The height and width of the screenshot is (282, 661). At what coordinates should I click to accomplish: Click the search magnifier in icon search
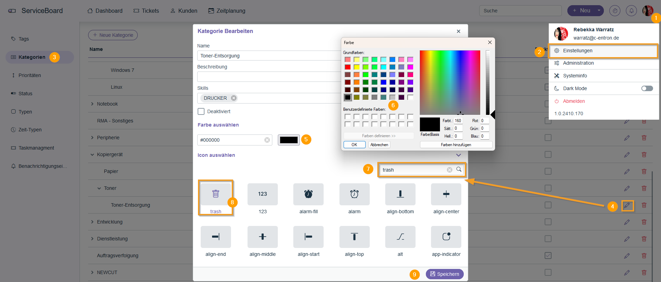[x=459, y=170]
